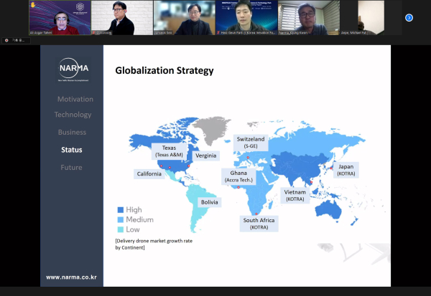Select the highlighted Status section
Image resolution: width=431 pixels, height=296 pixels.
pos(72,150)
